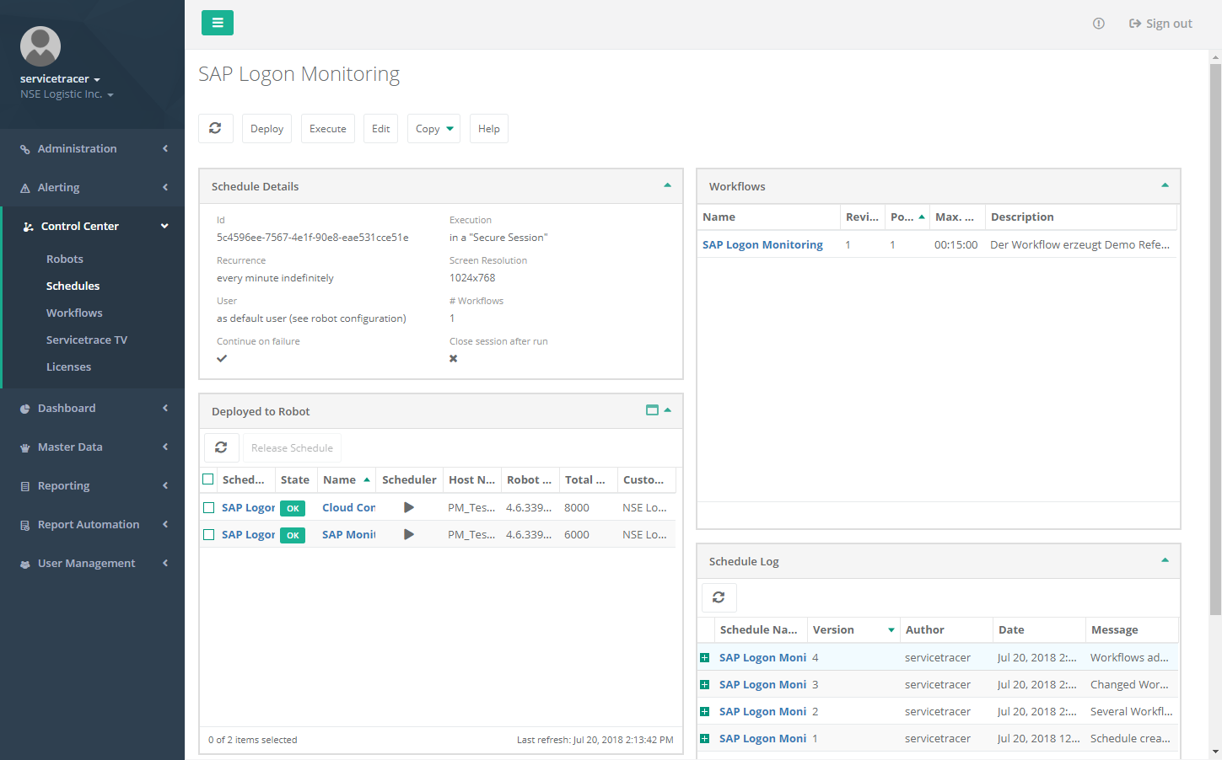Click the Release Schedule button
The width and height of the screenshot is (1222, 760).
point(292,447)
